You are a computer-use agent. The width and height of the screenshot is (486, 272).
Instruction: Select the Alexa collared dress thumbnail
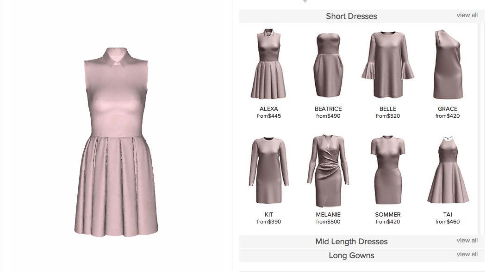[268, 64]
